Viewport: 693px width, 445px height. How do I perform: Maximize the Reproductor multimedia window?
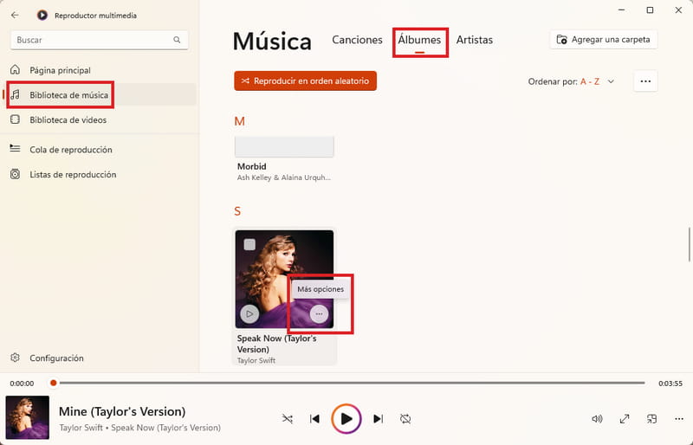click(650, 10)
